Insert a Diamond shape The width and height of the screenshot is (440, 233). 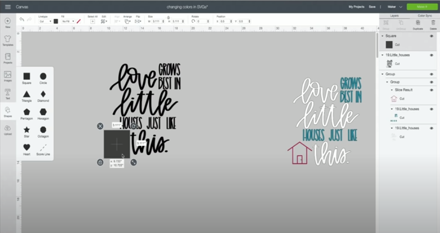pyautogui.click(x=43, y=96)
